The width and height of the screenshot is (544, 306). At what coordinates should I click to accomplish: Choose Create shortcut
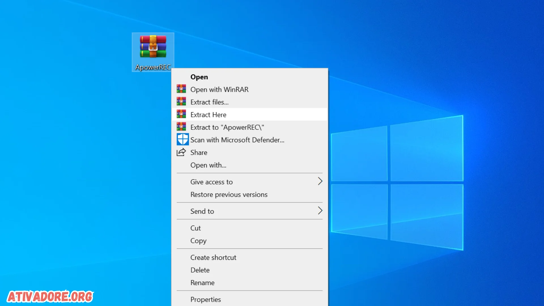pyautogui.click(x=250, y=257)
